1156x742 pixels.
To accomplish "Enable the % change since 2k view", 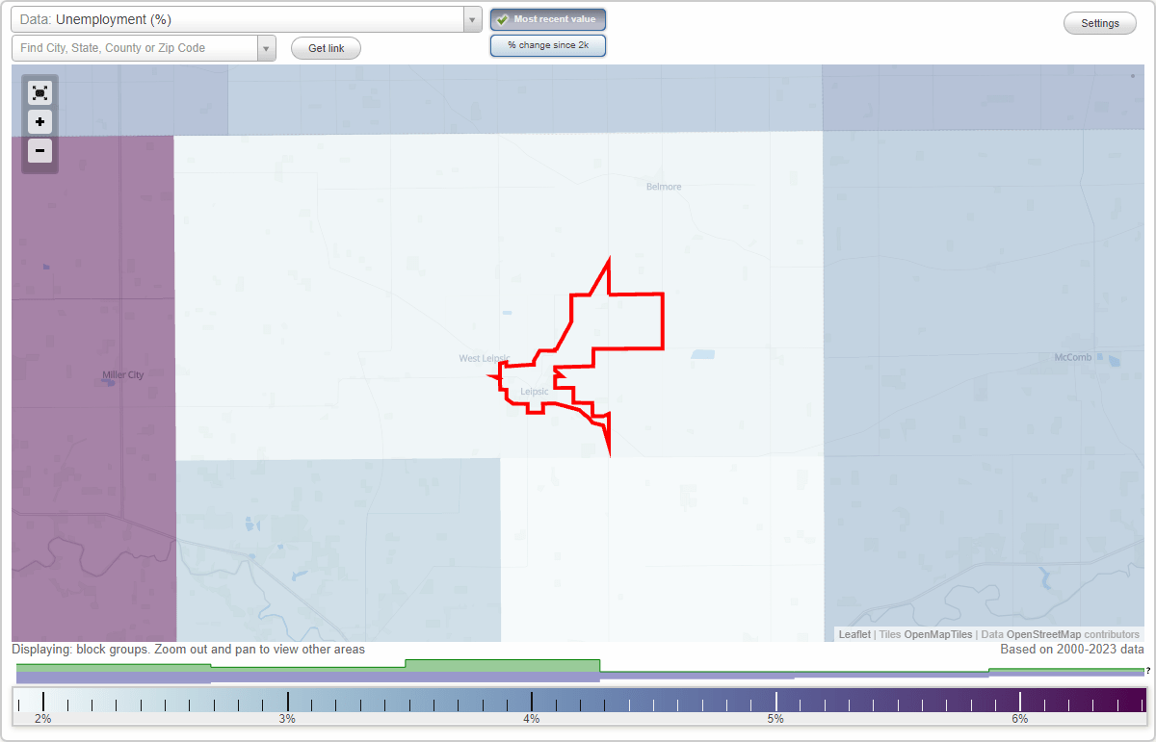I will pyautogui.click(x=547, y=44).
